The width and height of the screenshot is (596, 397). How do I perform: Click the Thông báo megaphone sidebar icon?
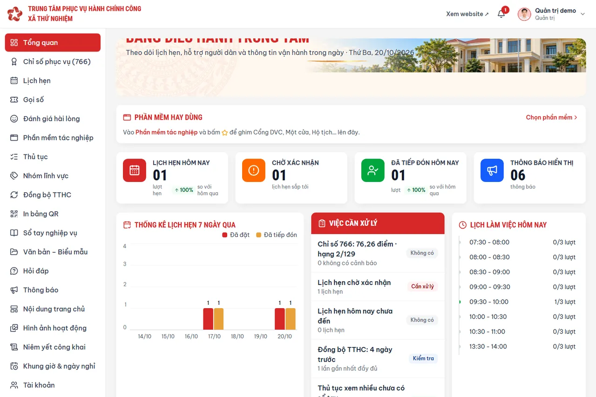[x=14, y=290]
